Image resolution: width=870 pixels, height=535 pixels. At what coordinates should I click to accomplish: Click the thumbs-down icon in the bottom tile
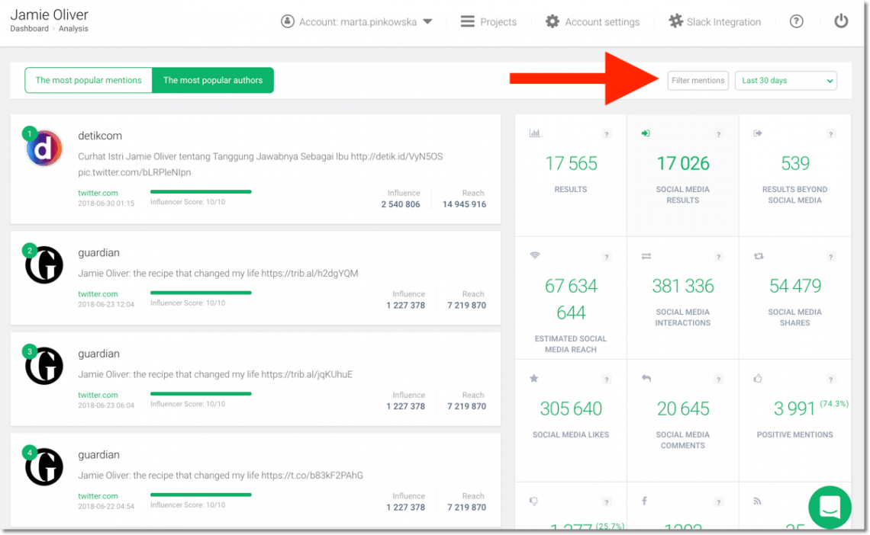[533, 501]
